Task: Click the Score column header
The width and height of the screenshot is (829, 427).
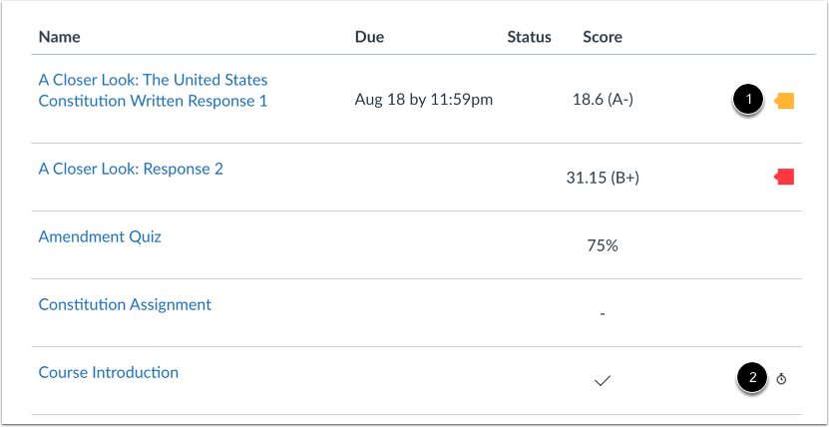Action: coord(603,37)
